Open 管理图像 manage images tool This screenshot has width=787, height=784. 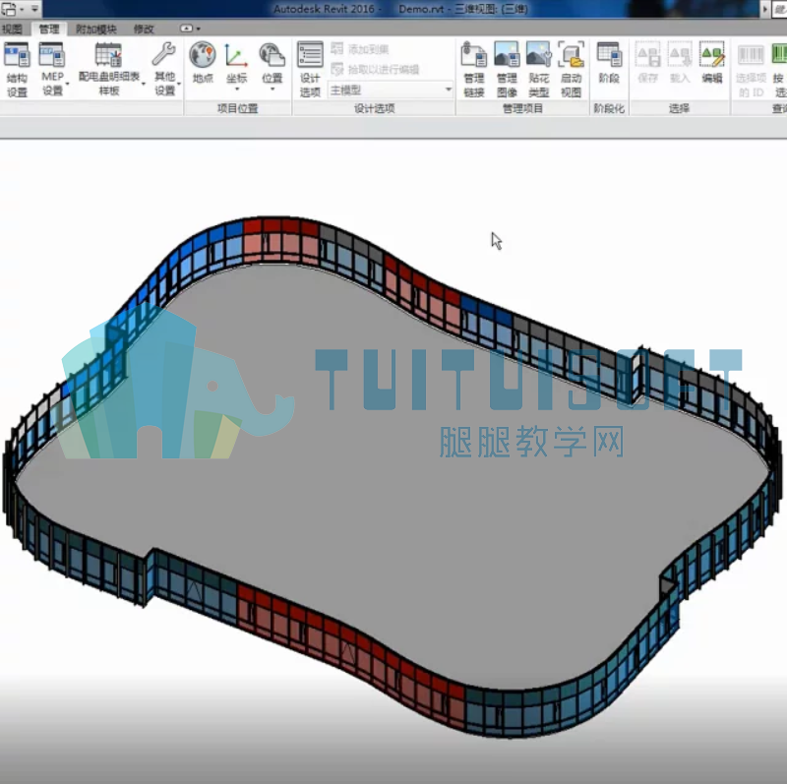point(507,69)
